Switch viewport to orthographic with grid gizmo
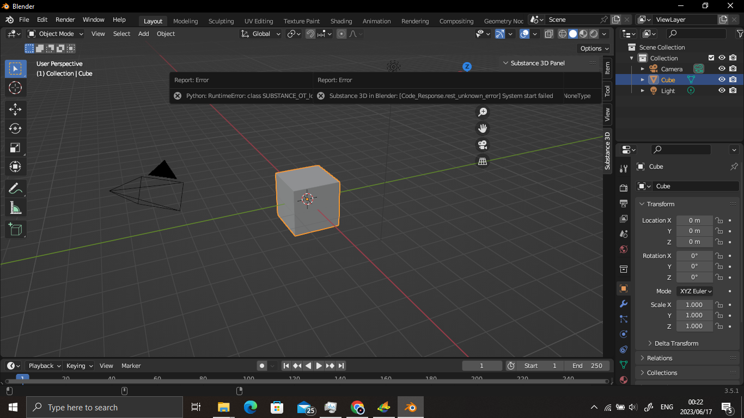This screenshot has height=418, width=744. [482, 161]
